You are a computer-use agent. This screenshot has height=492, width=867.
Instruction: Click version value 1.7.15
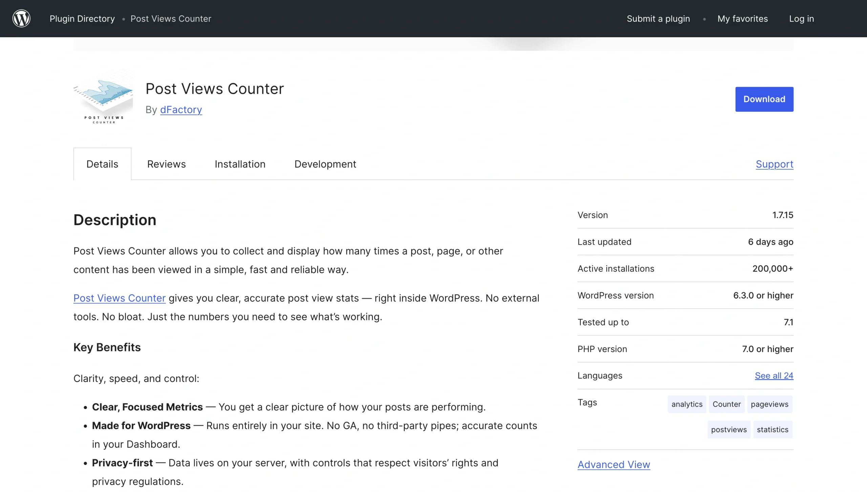(x=783, y=215)
